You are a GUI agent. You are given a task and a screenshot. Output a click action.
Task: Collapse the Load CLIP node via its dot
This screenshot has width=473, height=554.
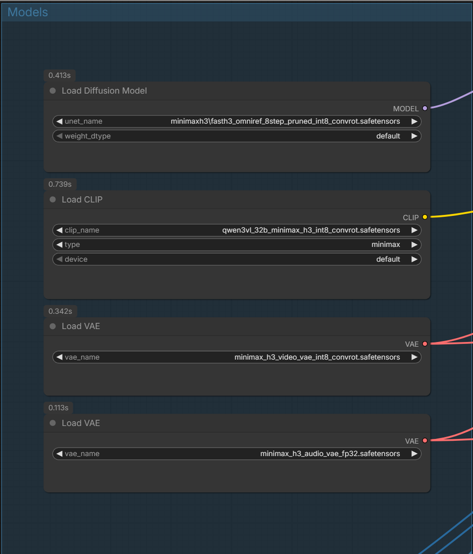52,200
